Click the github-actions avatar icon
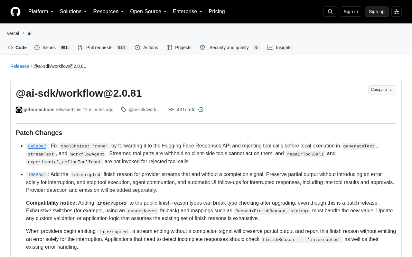This screenshot has width=412, height=257. pyautogui.click(x=19, y=110)
